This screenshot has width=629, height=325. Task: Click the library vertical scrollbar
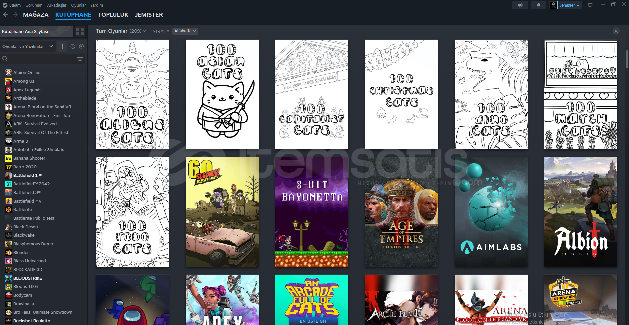click(627, 59)
